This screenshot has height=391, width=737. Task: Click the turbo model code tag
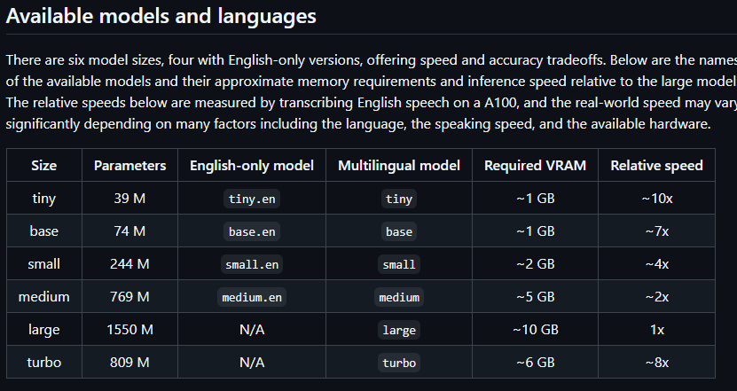[x=398, y=363]
